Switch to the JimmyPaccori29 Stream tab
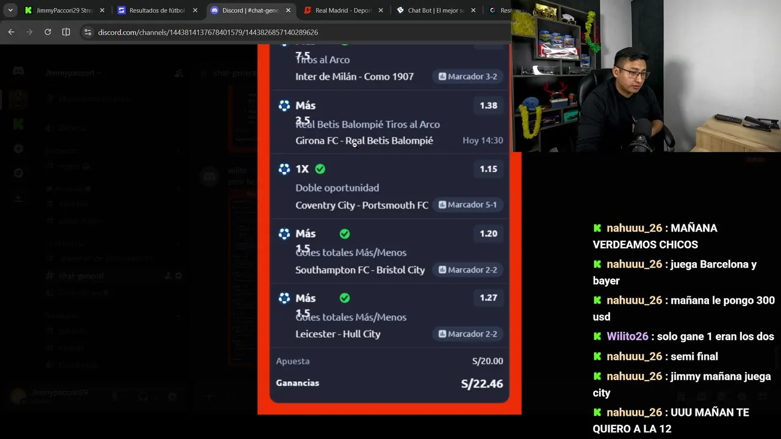The height and width of the screenshot is (439, 781). [x=64, y=10]
